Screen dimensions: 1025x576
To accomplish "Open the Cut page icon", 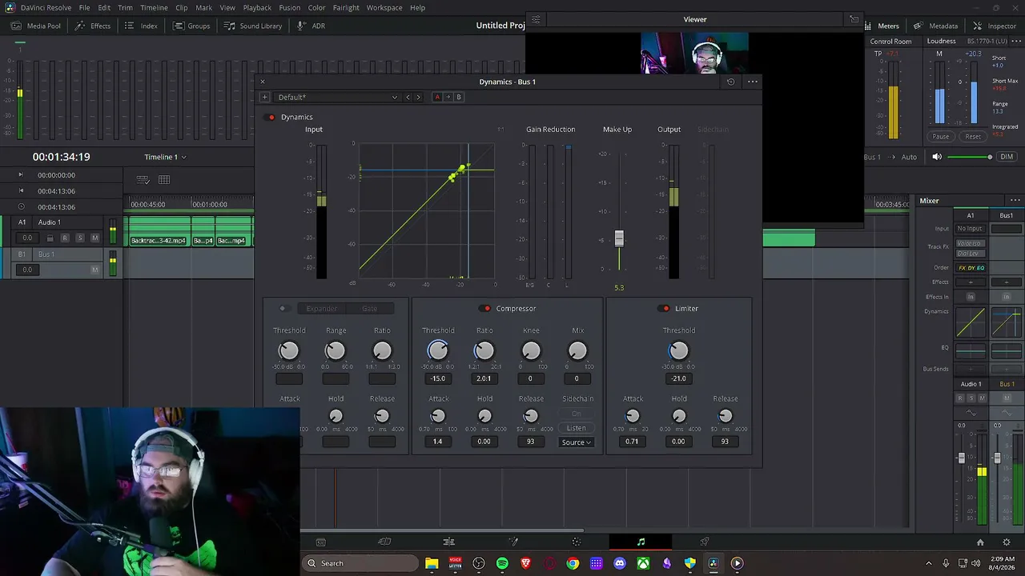I will click(x=384, y=542).
